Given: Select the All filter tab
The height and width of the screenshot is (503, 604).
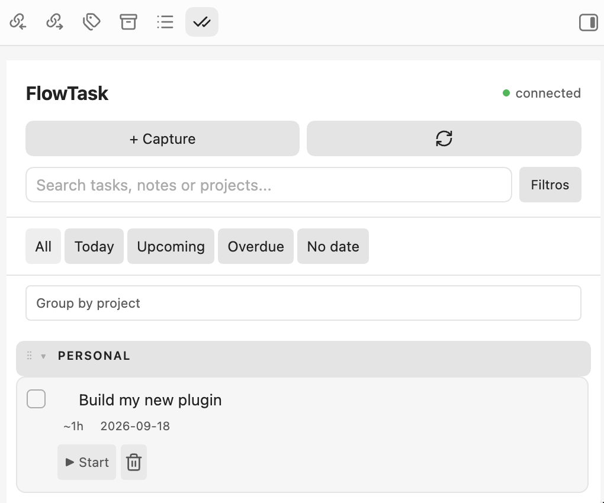Looking at the screenshot, I should click(43, 246).
